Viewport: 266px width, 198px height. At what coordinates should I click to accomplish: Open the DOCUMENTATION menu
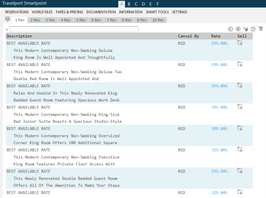101,12
